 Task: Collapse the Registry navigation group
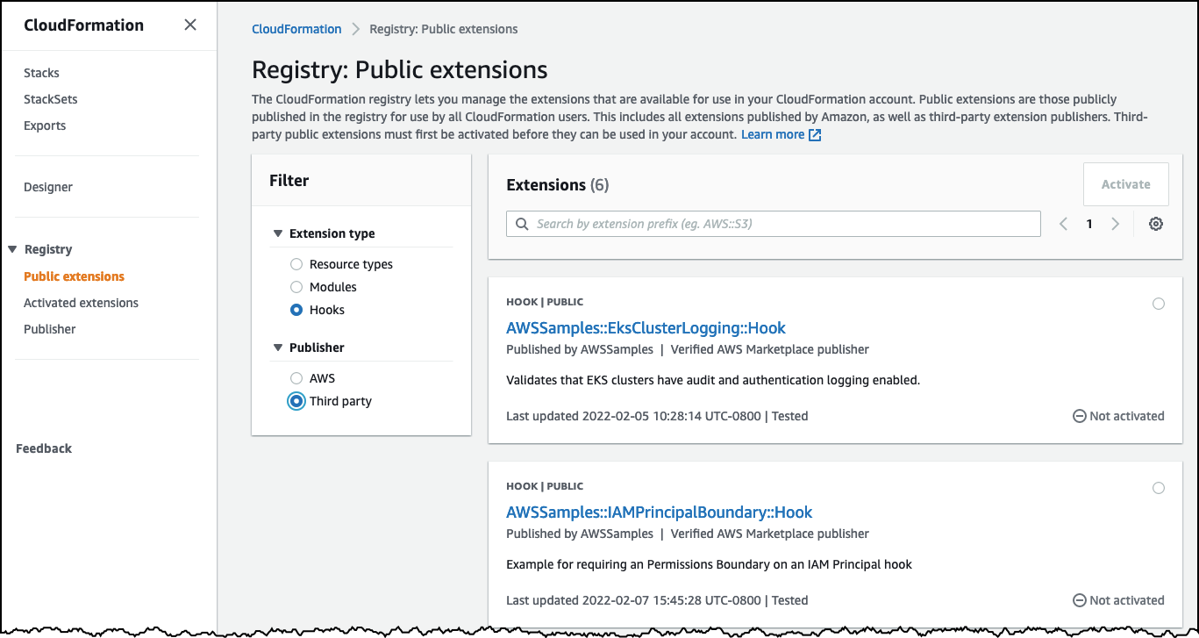tap(12, 249)
